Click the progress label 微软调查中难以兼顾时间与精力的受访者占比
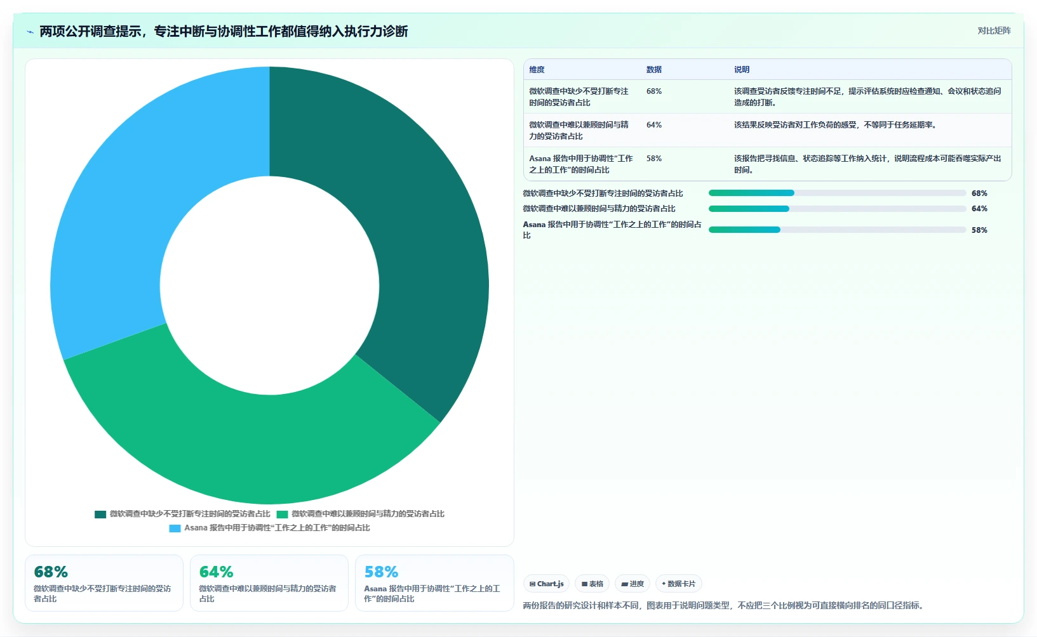 tap(599, 209)
